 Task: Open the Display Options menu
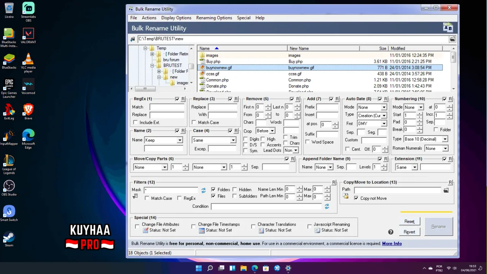coord(176,18)
